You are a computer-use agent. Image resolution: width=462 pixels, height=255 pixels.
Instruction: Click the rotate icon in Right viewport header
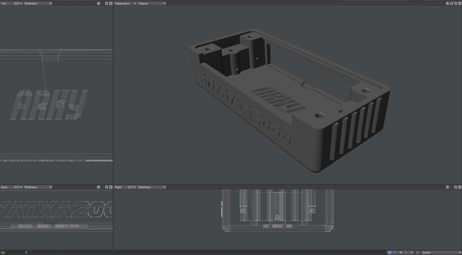452,187
